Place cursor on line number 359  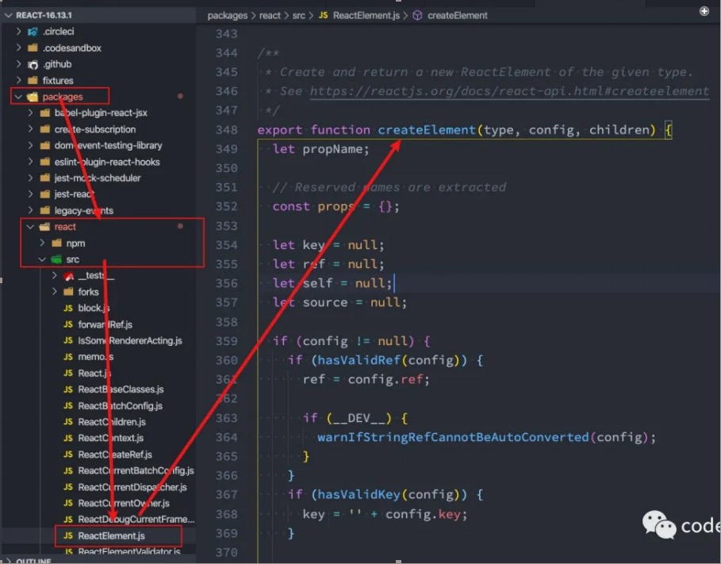pyautogui.click(x=226, y=341)
